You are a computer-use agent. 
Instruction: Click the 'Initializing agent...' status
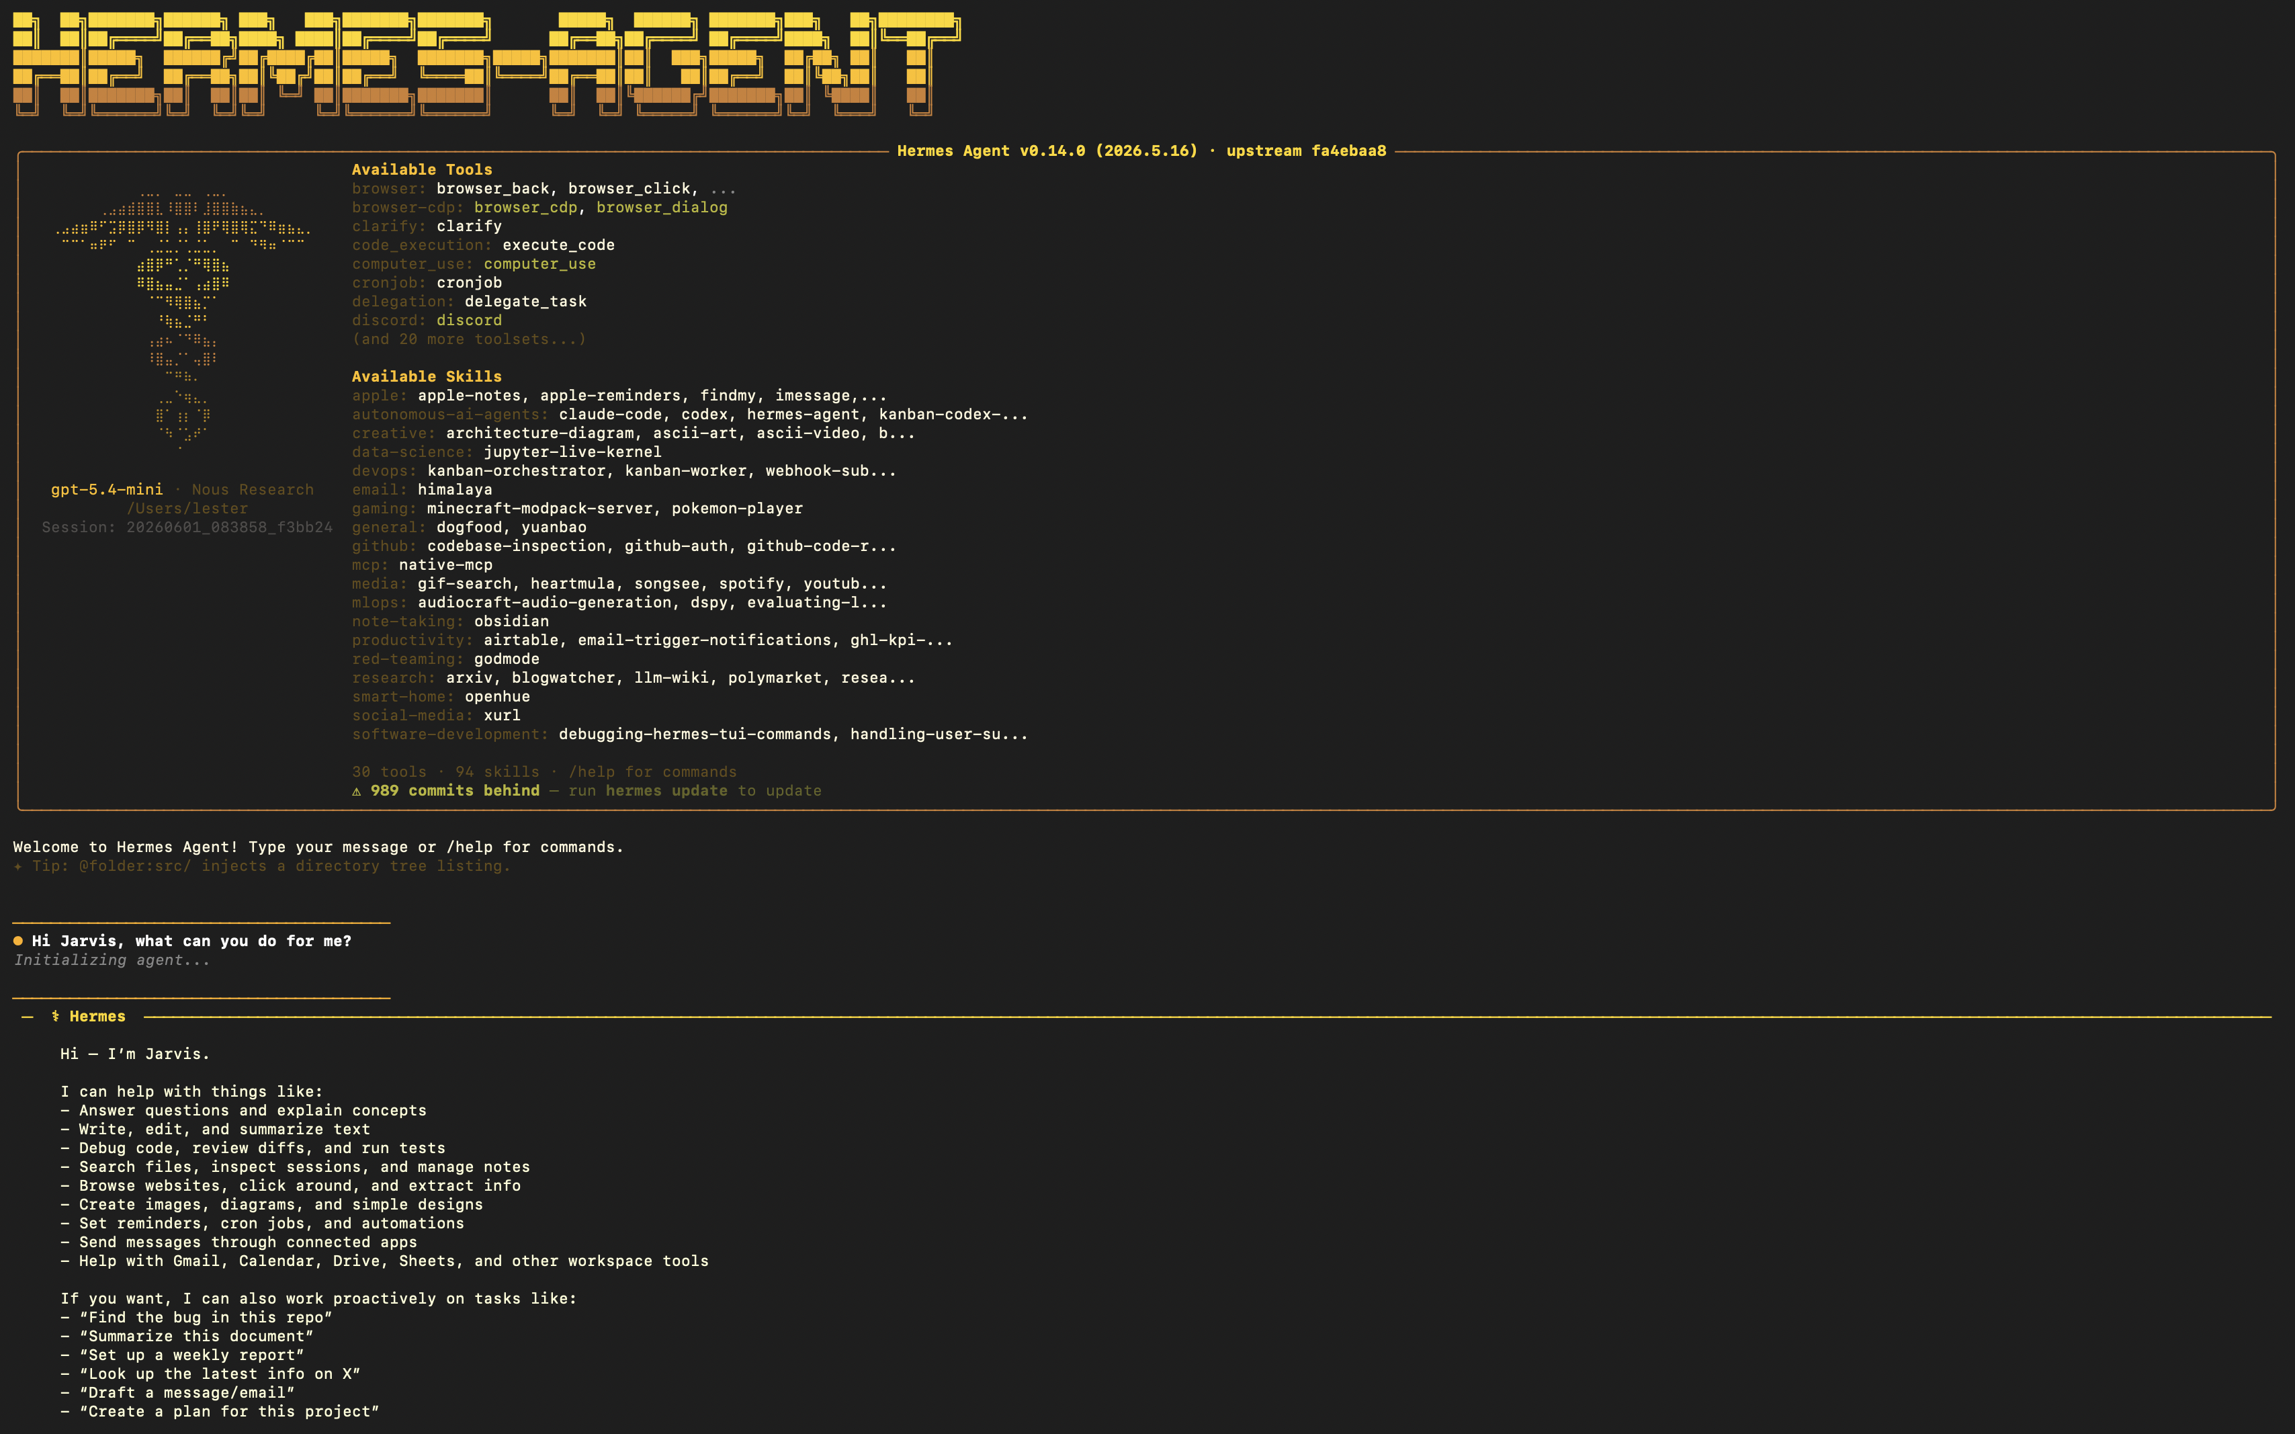pos(112,960)
